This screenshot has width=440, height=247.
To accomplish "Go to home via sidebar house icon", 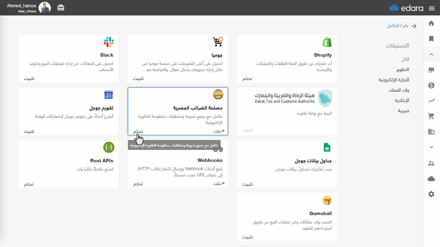I will pos(431,23).
